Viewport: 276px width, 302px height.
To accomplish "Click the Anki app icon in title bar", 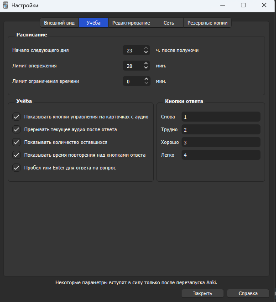I will 5,5.
